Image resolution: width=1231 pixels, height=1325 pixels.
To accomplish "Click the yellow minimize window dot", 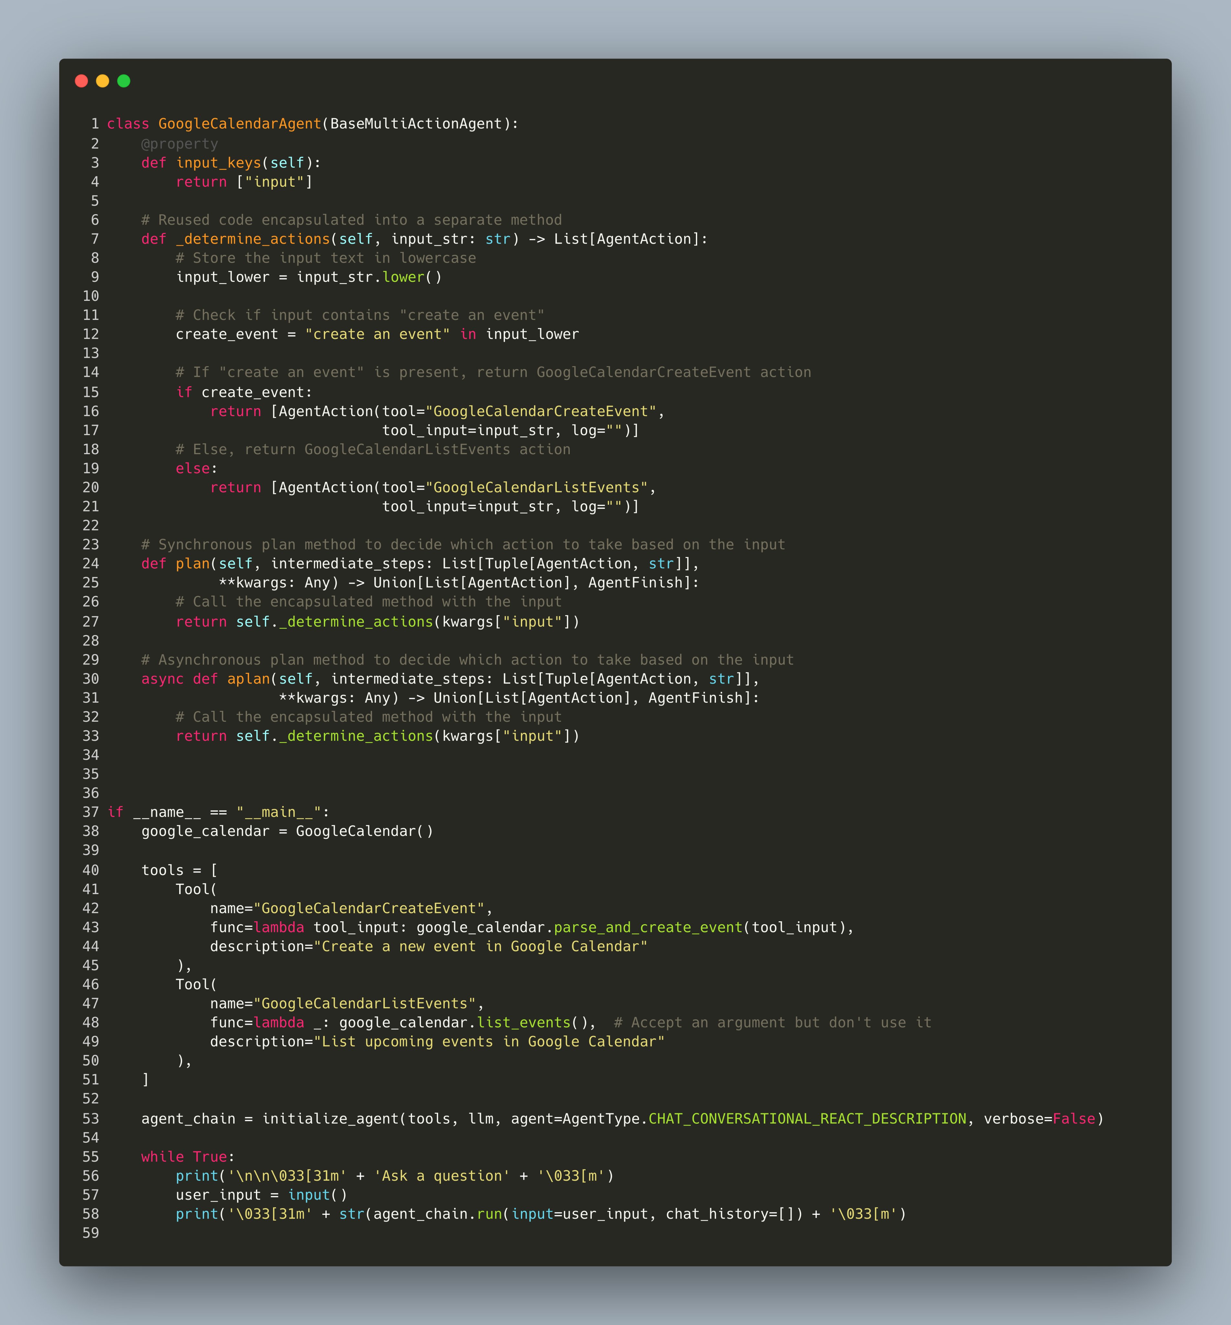I will pos(103,81).
